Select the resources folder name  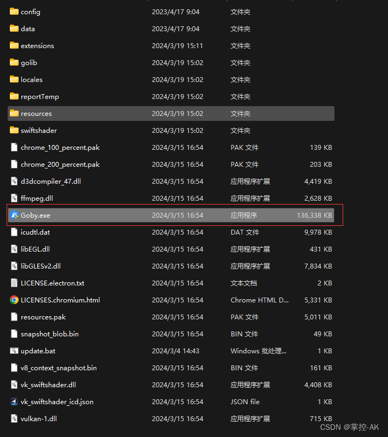36,114
